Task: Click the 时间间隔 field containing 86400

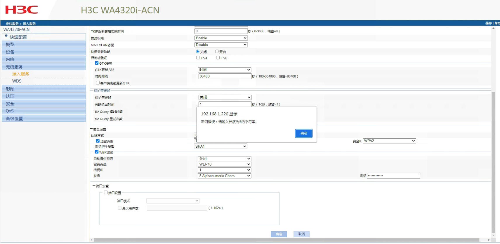Action: point(225,76)
